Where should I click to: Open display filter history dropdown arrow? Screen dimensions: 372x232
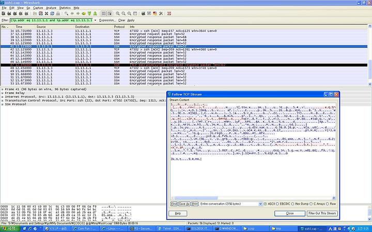click(96, 20)
